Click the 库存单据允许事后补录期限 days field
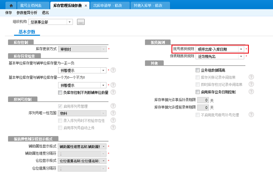 click(202, 100)
